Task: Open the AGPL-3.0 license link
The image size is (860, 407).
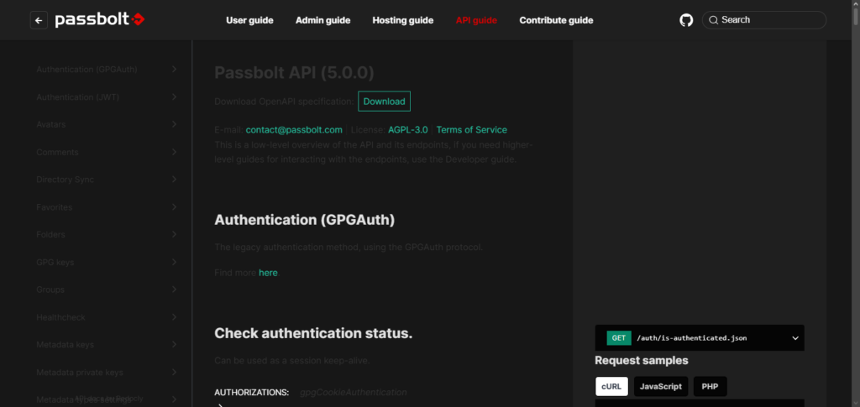Action: [408, 130]
